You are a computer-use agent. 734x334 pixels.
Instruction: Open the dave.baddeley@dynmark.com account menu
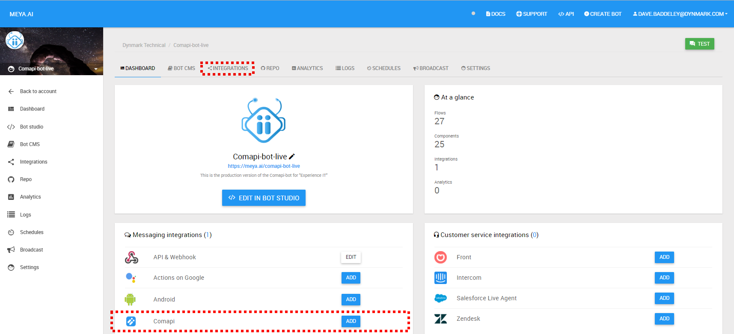(680, 14)
